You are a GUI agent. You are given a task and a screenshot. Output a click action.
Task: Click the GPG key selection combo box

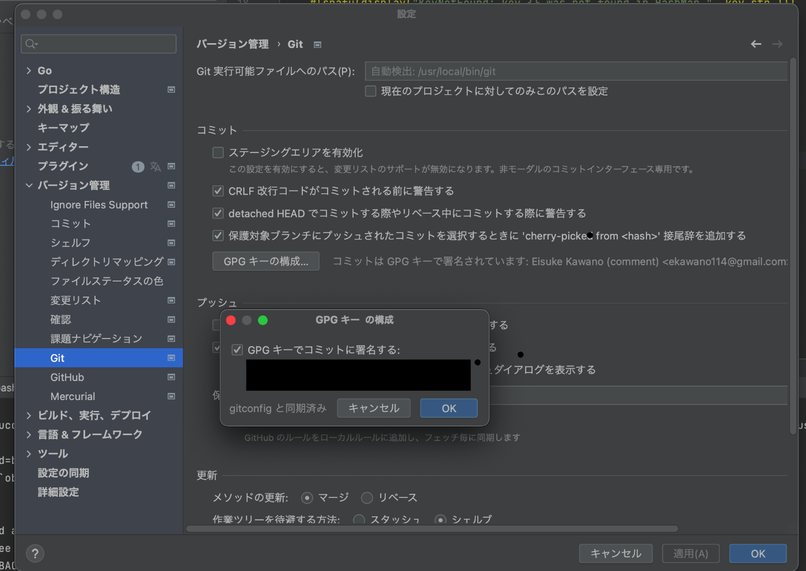pyautogui.click(x=358, y=375)
